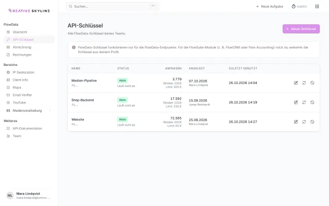Screen dimensions: 329x206
Task: Click the Client Info sidebar icon
Action: coord(8,80)
